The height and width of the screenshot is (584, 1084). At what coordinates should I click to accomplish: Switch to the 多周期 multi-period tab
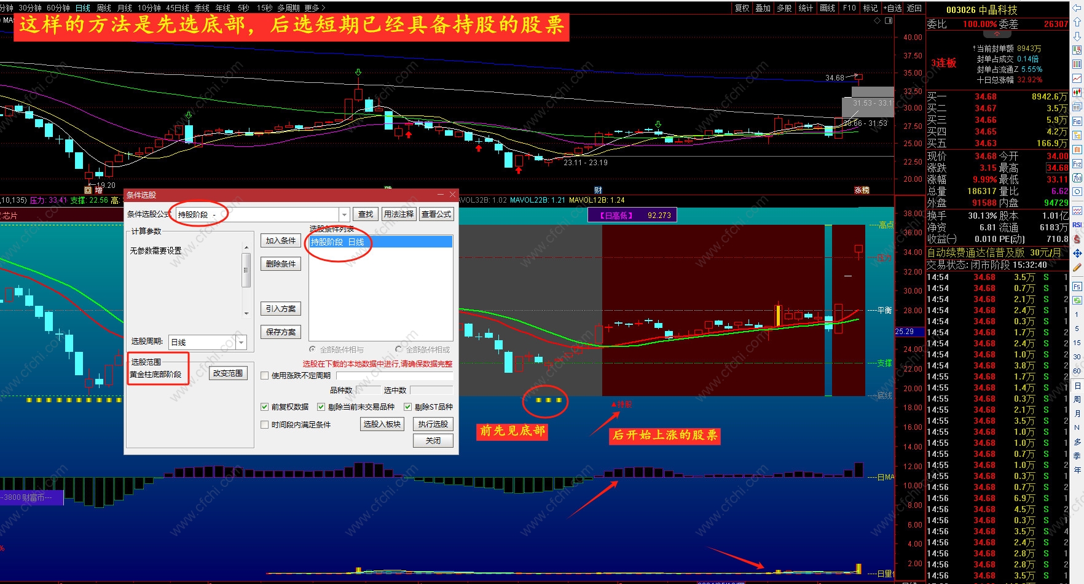coord(289,8)
